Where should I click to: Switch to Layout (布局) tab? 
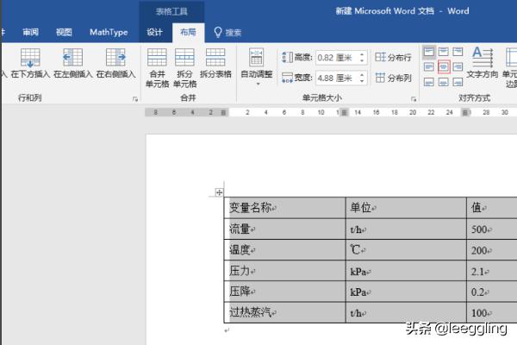coord(188,33)
